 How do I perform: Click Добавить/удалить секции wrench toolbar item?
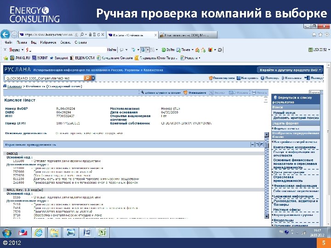click(x=160, y=93)
